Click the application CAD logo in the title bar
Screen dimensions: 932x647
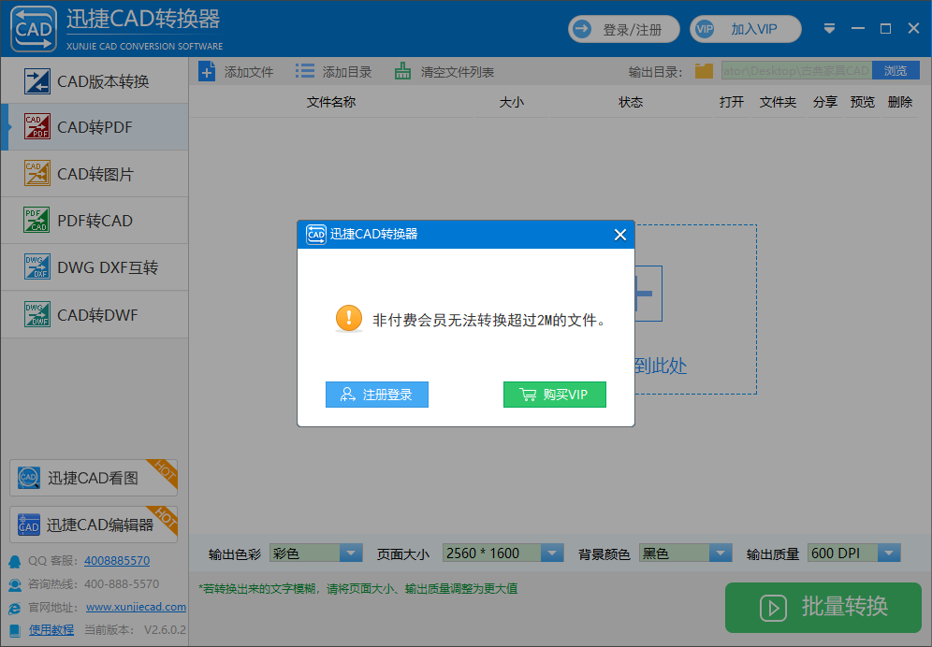click(34, 29)
